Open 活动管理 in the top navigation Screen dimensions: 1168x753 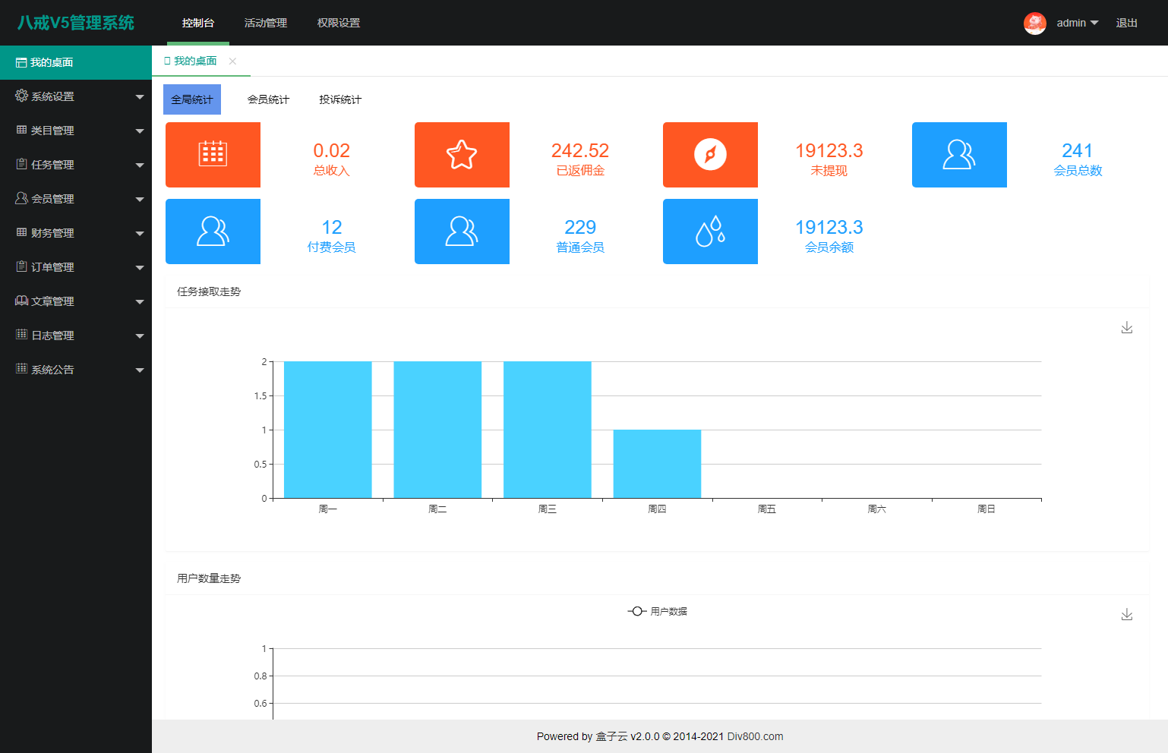[x=266, y=23]
